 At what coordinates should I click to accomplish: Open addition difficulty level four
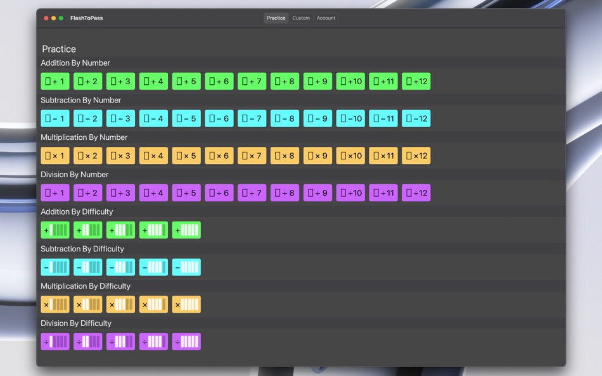click(x=153, y=230)
